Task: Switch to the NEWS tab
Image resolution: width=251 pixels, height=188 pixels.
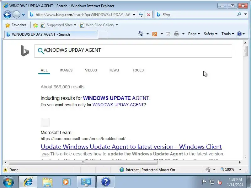Action: pyautogui.click(x=114, y=70)
